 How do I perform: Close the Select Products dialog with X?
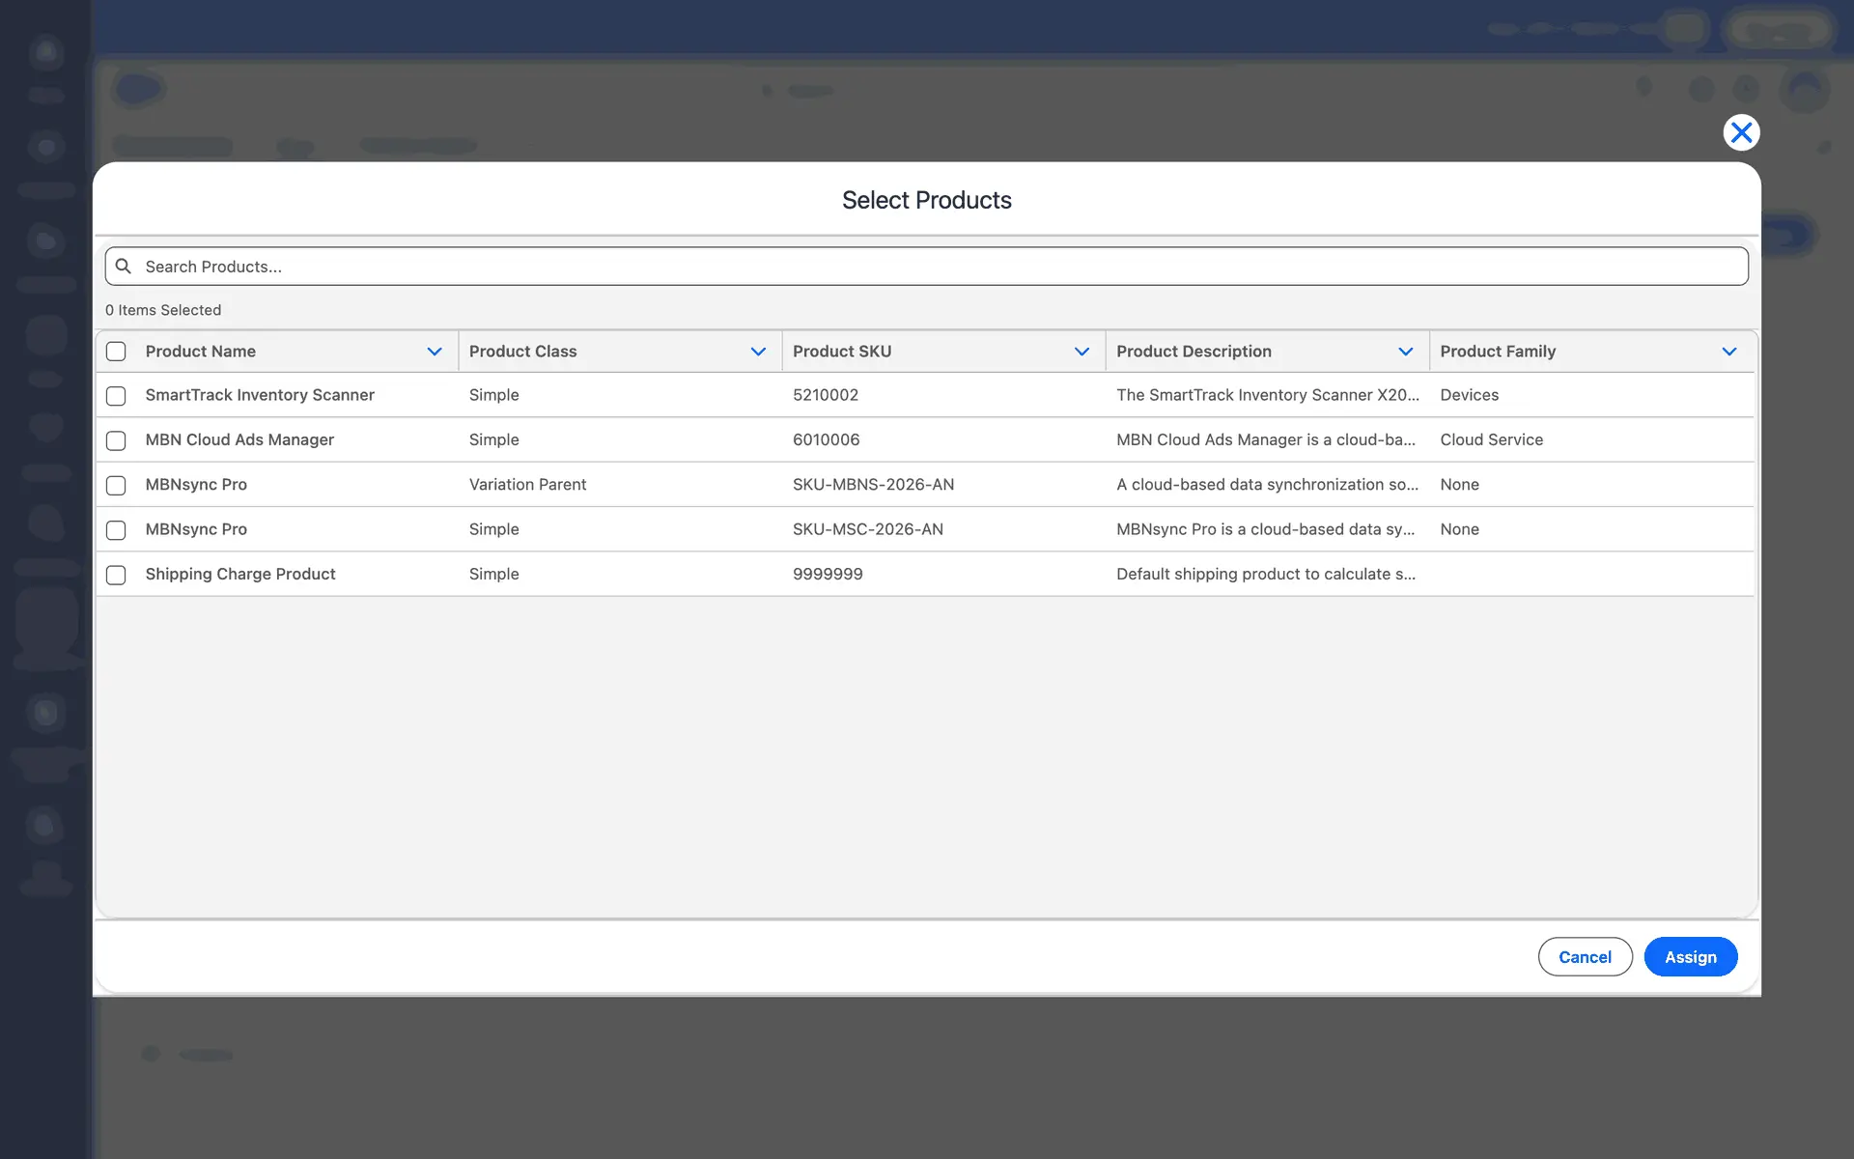(1741, 132)
